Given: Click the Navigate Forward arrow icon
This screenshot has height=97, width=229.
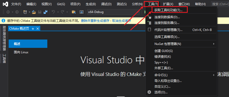Looking at the screenshot, I should tap(17, 12).
